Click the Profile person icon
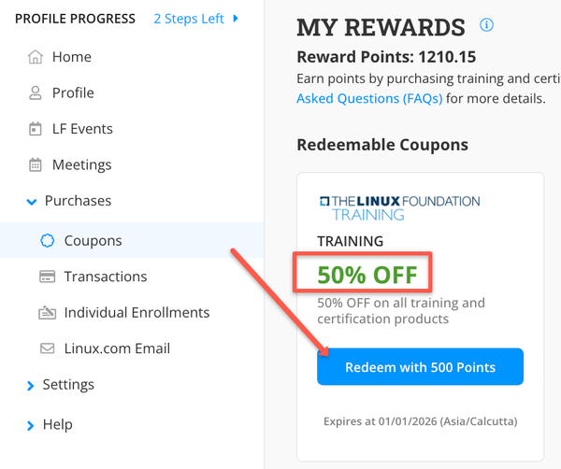The height and width of the screenshot is (469, 561). pyautogui.click(x=36, y=92)
